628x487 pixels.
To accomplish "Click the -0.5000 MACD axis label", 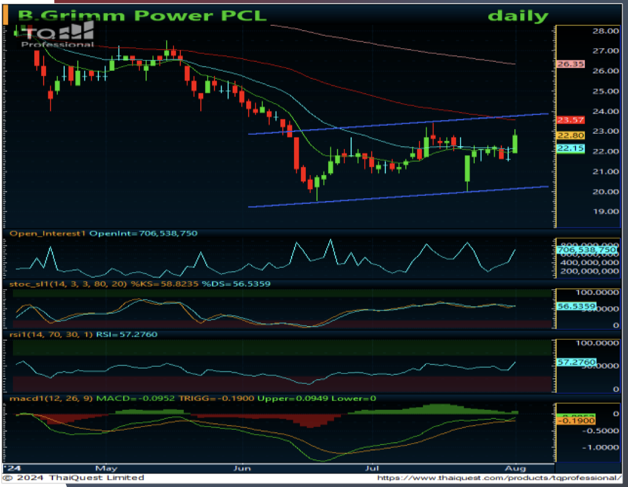I will pyautogui.click(x=600, y=431).
